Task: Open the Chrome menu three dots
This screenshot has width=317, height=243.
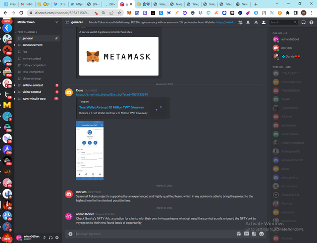Action: (x=312, y=13)
